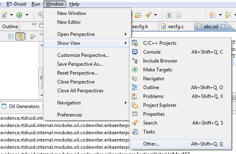Close the abc.xsl editor tab

223,26
